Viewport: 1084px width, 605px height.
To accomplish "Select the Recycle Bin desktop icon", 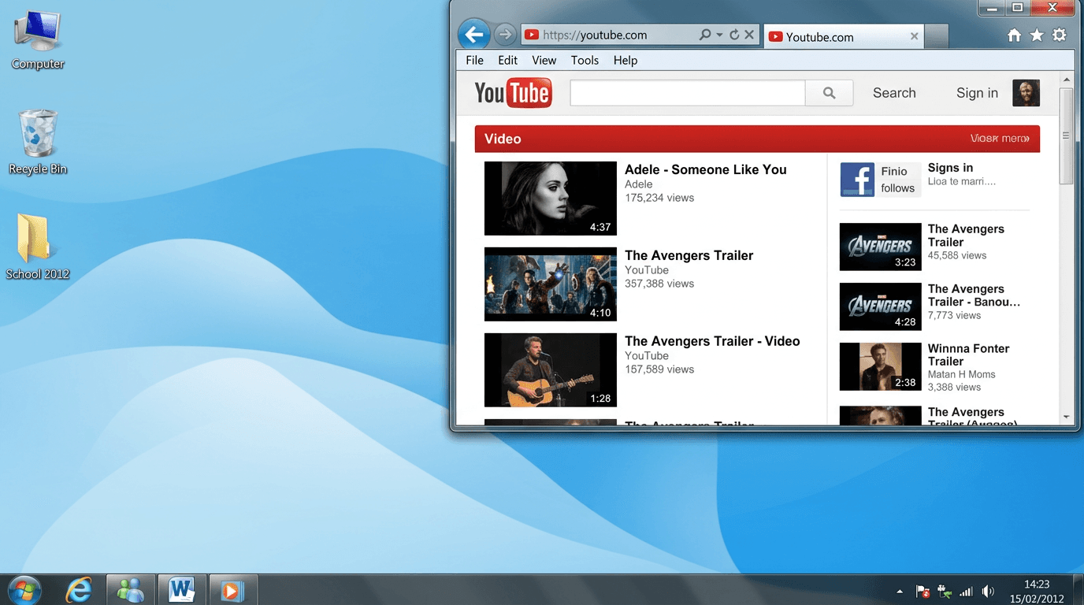I will click(38, 142).
